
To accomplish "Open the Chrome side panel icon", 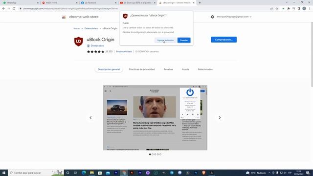I will [x=299, y=9].
